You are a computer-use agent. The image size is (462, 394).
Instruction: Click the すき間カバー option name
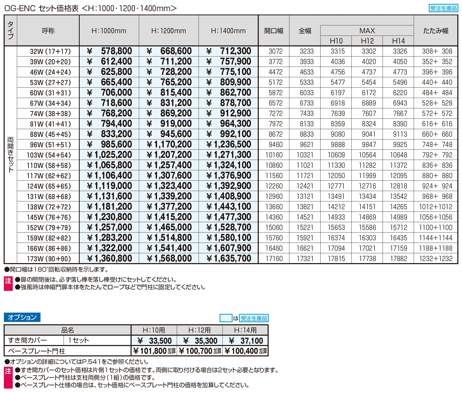[28, 340]
